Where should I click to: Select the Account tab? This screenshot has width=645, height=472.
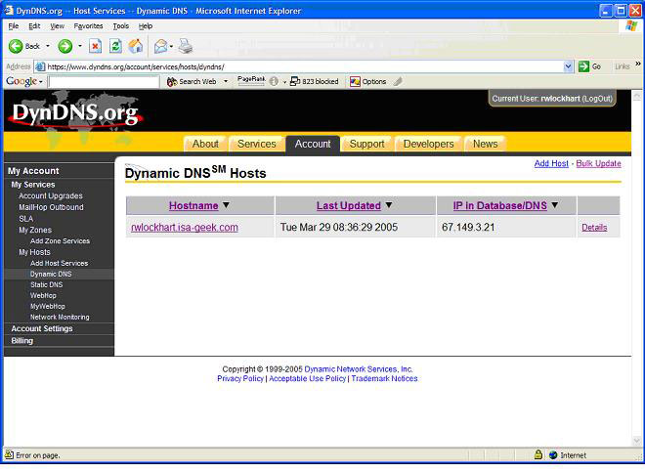[x=313, y=144]
